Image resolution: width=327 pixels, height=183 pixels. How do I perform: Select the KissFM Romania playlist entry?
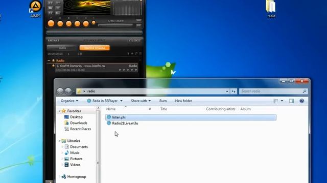pyautogui.click(x=97, y=68)
